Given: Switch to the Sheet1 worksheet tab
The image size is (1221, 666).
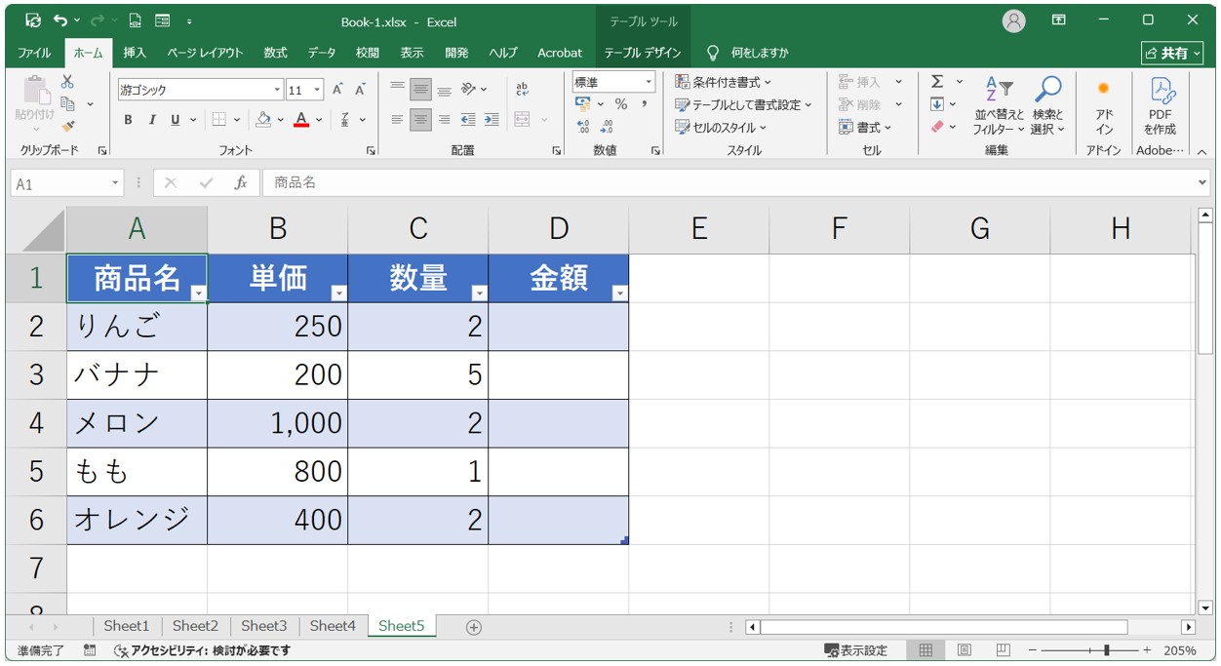Looking at the screenshot, I should 127,626.
